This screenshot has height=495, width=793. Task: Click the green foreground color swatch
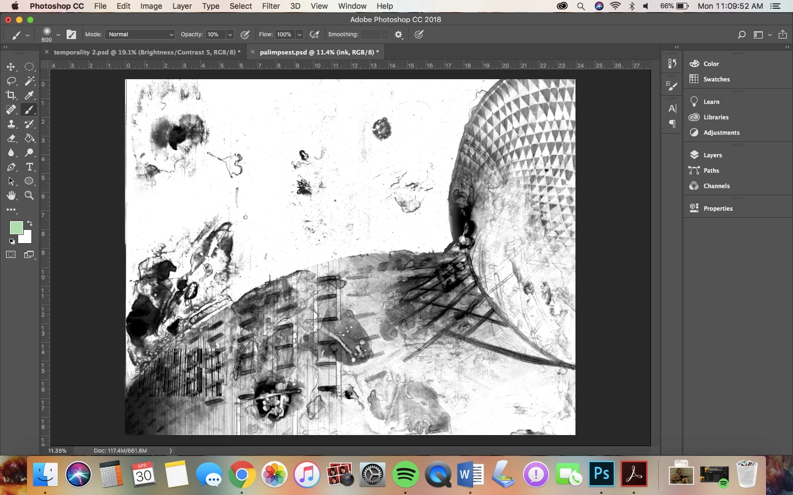coord(16,228)
